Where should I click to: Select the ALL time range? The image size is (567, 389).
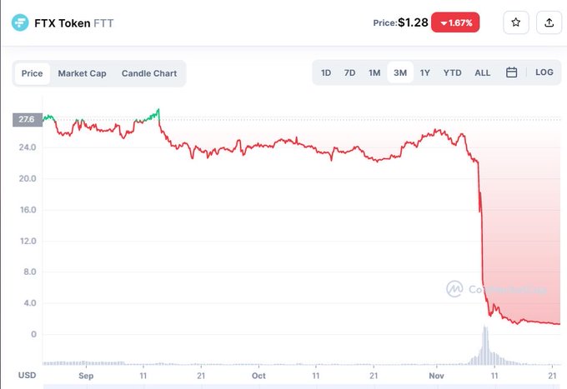pyautogui.click(x=482, y=72)
